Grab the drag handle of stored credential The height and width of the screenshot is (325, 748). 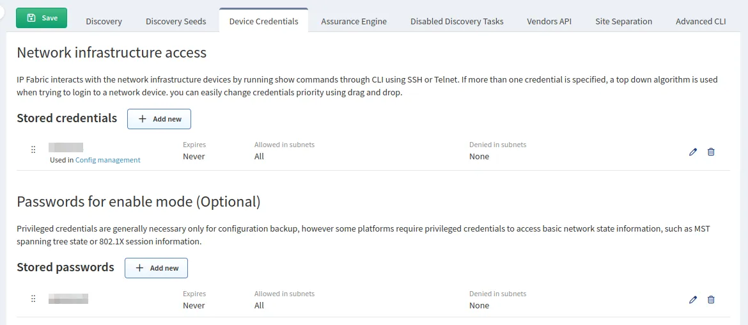click(33, 150)
